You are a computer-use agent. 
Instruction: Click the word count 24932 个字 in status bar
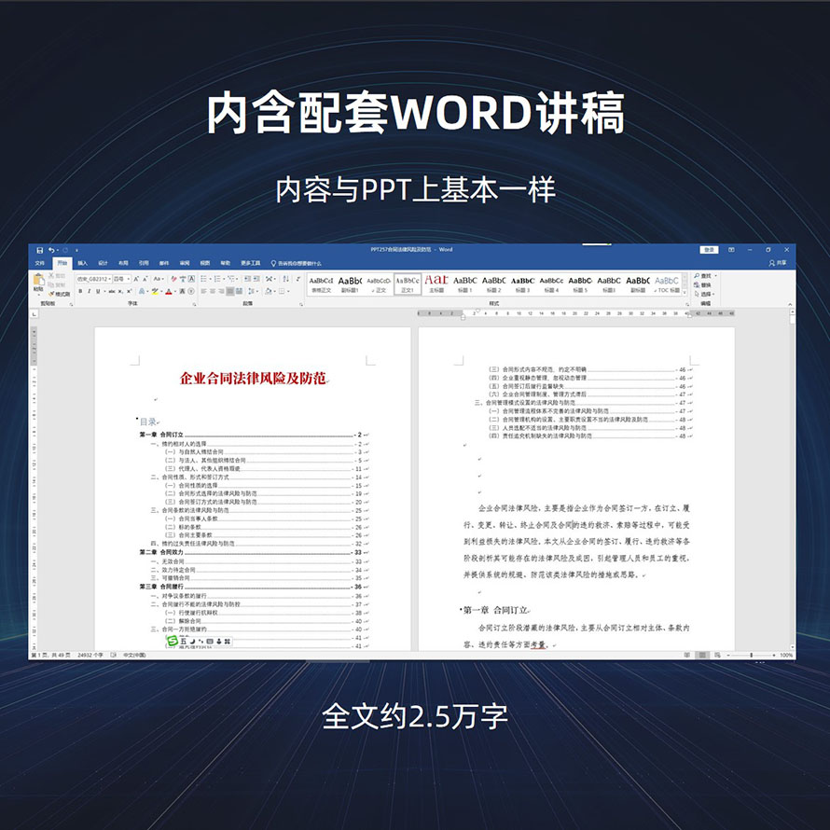tap(90, 656)
